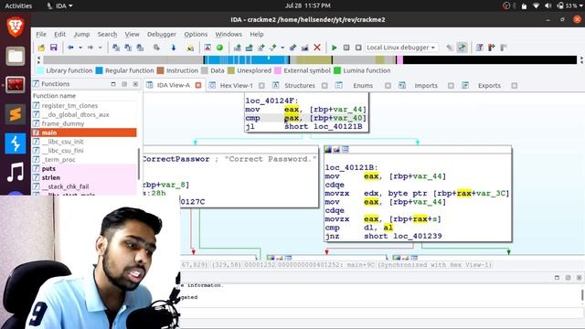Open the Edit menu

(x=59, y=34)
